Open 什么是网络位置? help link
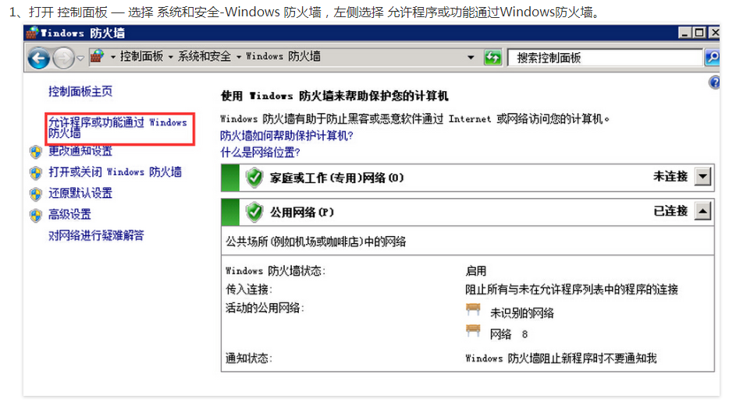 [x=260, y=152]
